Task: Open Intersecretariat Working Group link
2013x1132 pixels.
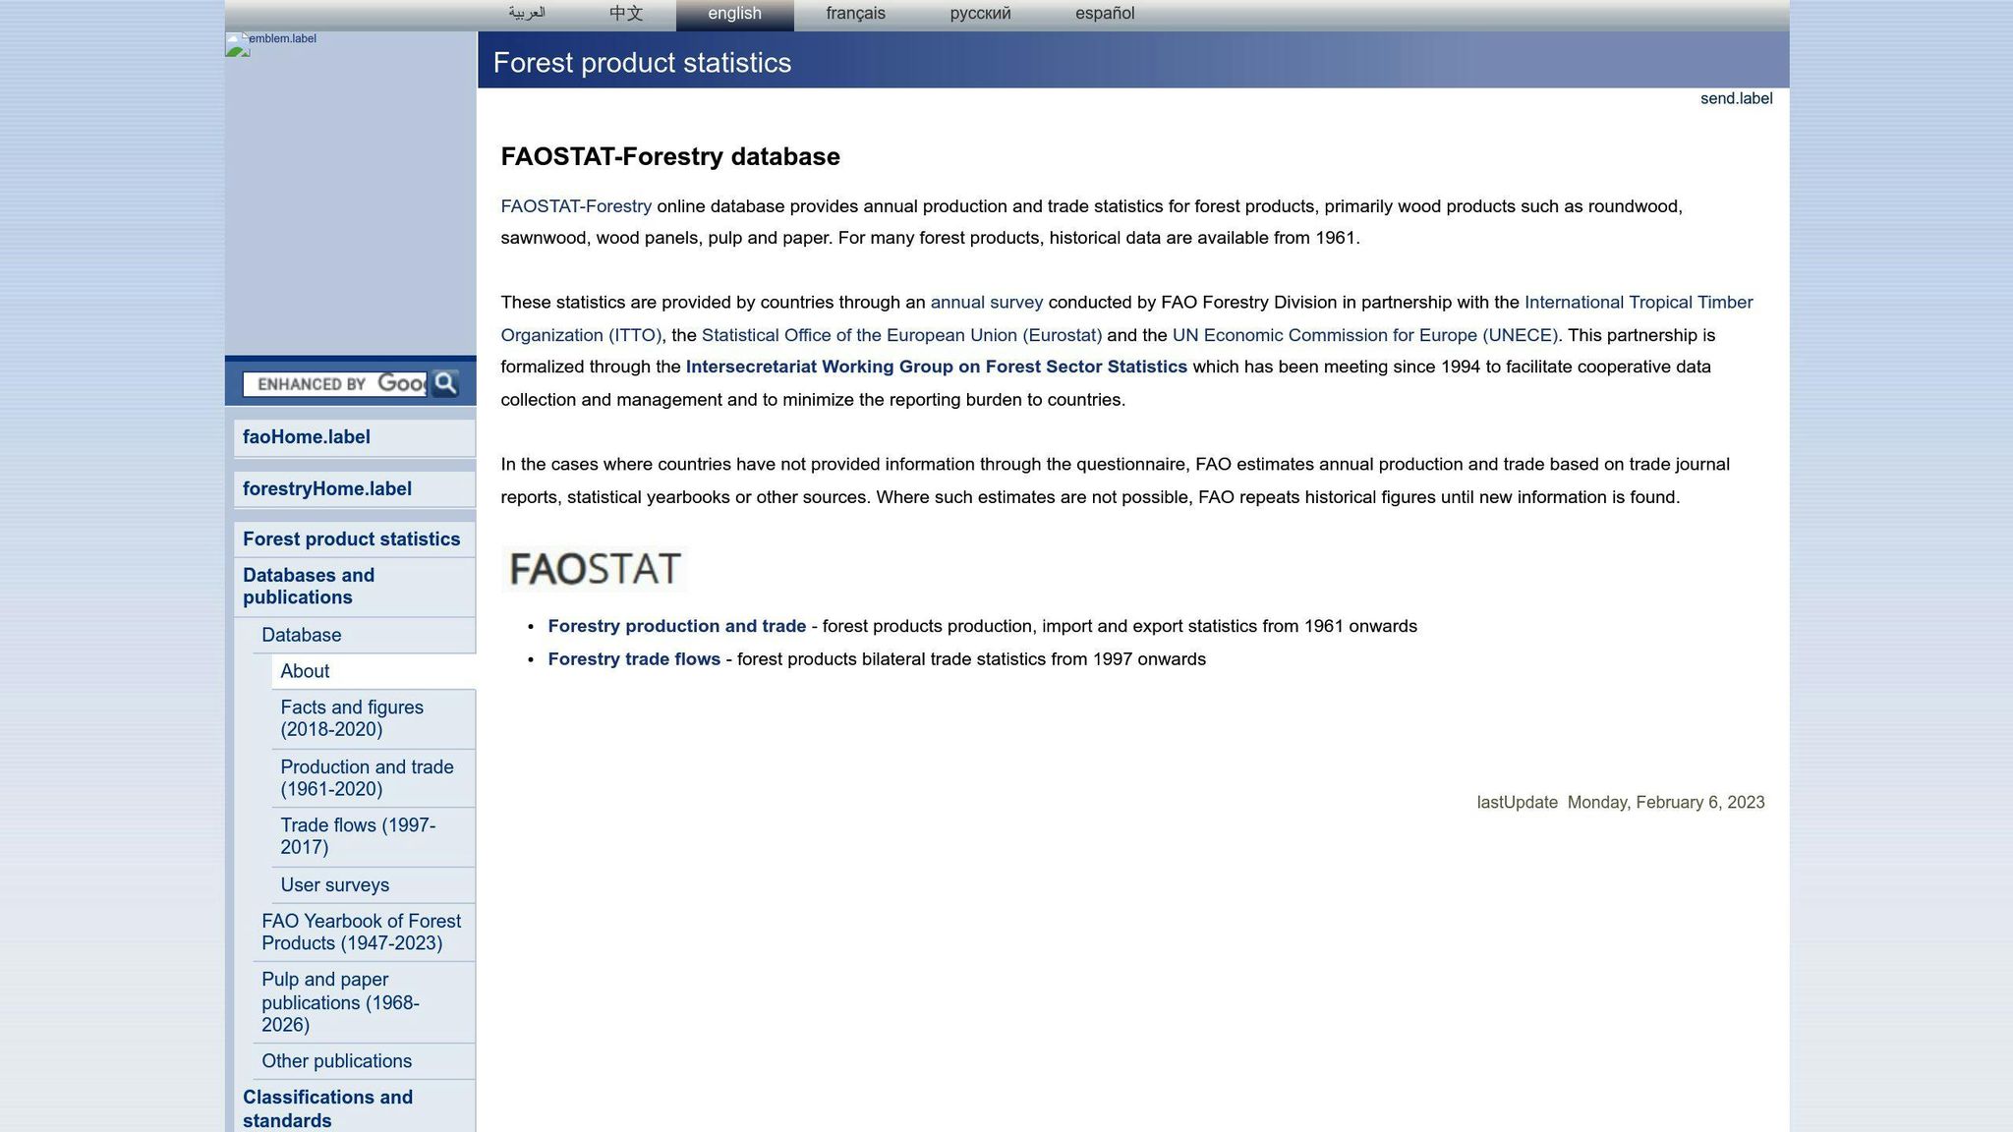Action: 936,367
